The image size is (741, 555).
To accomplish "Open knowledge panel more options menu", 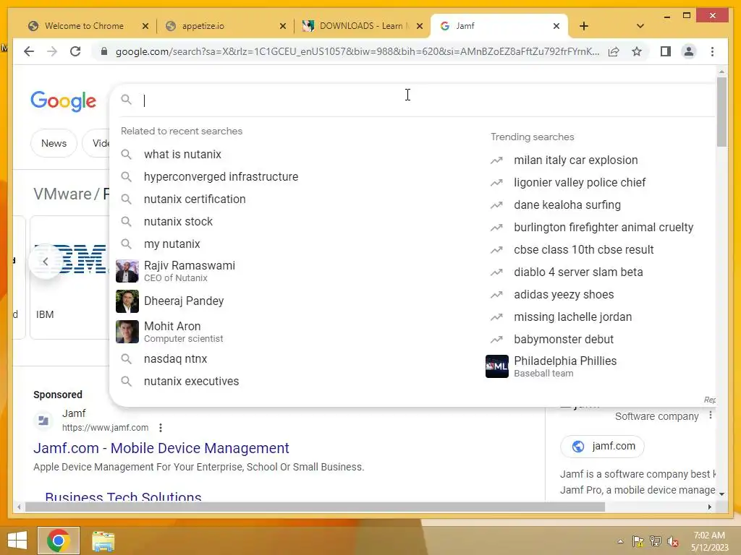I will (711, 416).
